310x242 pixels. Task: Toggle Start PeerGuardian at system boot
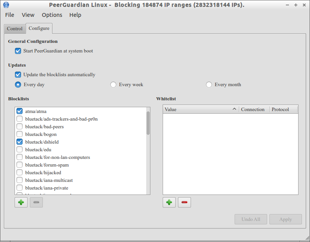pyautogui.click(x=18, y=51)
